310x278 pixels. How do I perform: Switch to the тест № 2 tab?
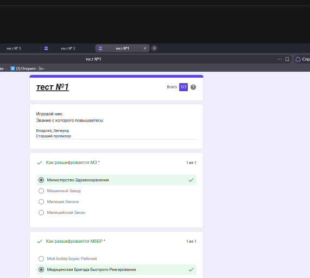[x=68, y=48]
